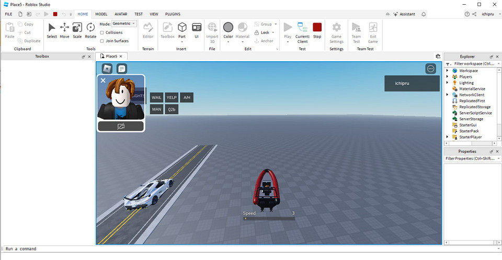This screenshot has height=260, width=502.
Task: Open the in-game chat bubble icon
Action: point(121,69)
